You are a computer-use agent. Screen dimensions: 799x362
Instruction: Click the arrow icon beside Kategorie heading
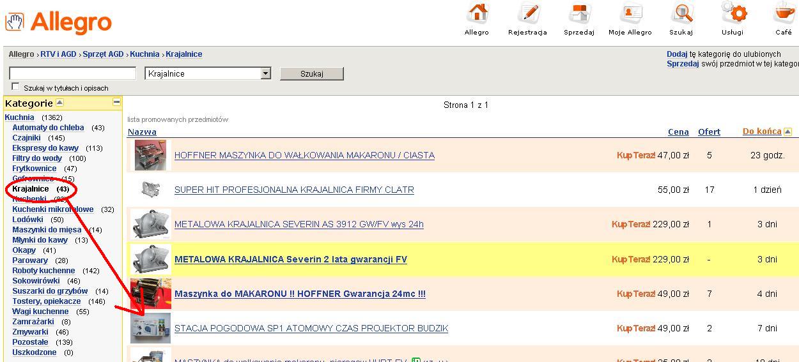pos(59,102)
